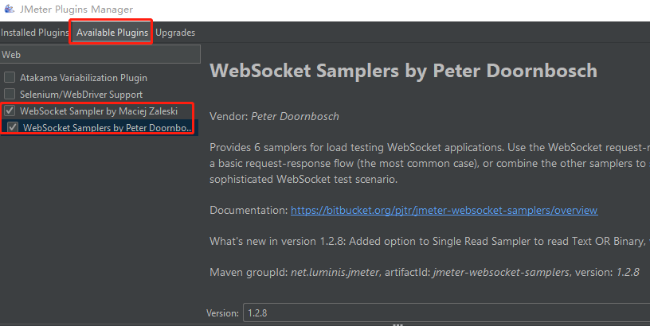Tick the Selenium/WebDriver Support checkbox
The image size is (650, 326).
(10, 95)
